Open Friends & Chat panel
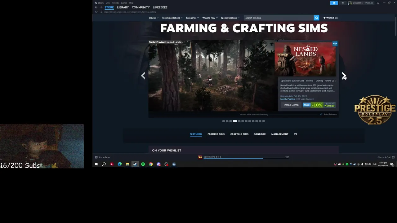Viewport: 397px width, 223px height. (386, 157)
